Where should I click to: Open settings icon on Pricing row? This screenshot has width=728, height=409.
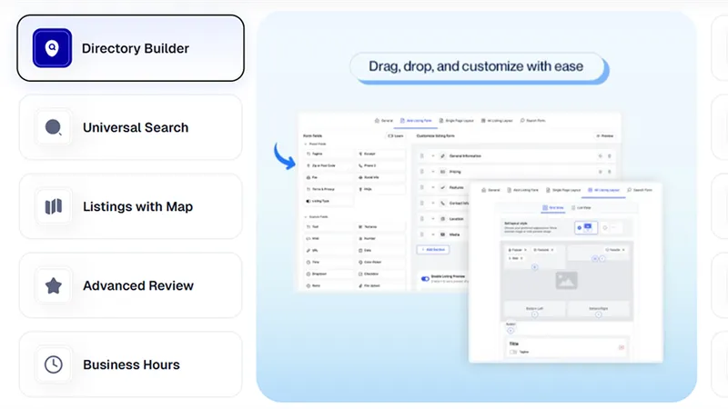(x=600, y=172)
